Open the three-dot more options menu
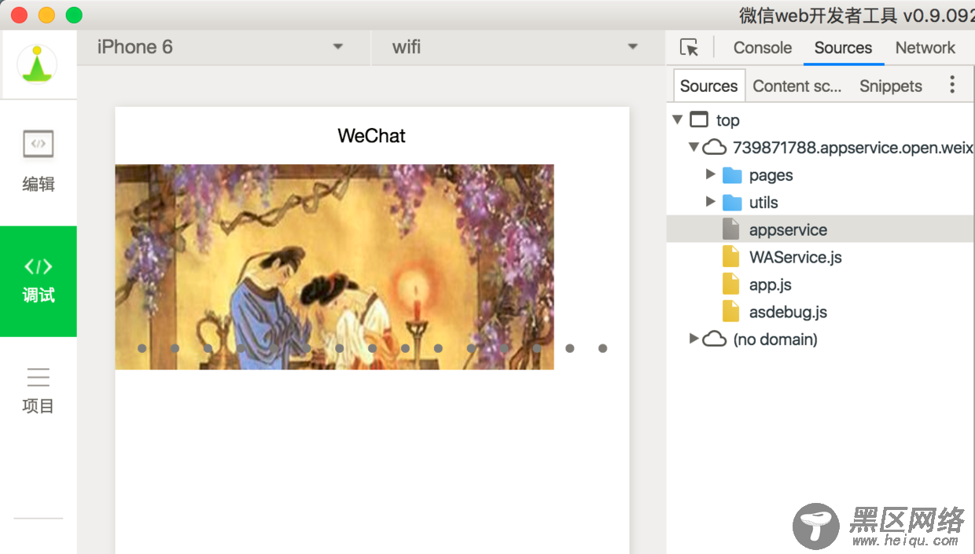The width and height of the screenshot is (975, 554). click(952, 85)
